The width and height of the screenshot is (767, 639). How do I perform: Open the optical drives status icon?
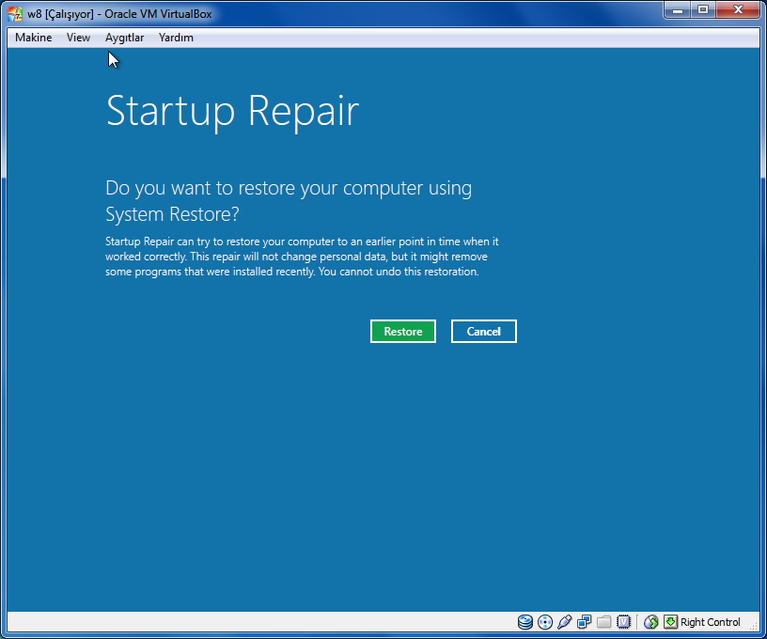tap(545, 622)
